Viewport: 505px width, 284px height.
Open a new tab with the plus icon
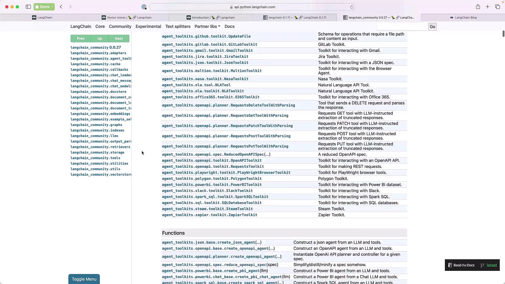(x=488, y=7)
